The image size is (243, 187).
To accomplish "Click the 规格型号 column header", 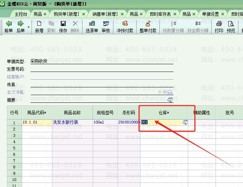I will pyautogui.click(x=105, y=113).
